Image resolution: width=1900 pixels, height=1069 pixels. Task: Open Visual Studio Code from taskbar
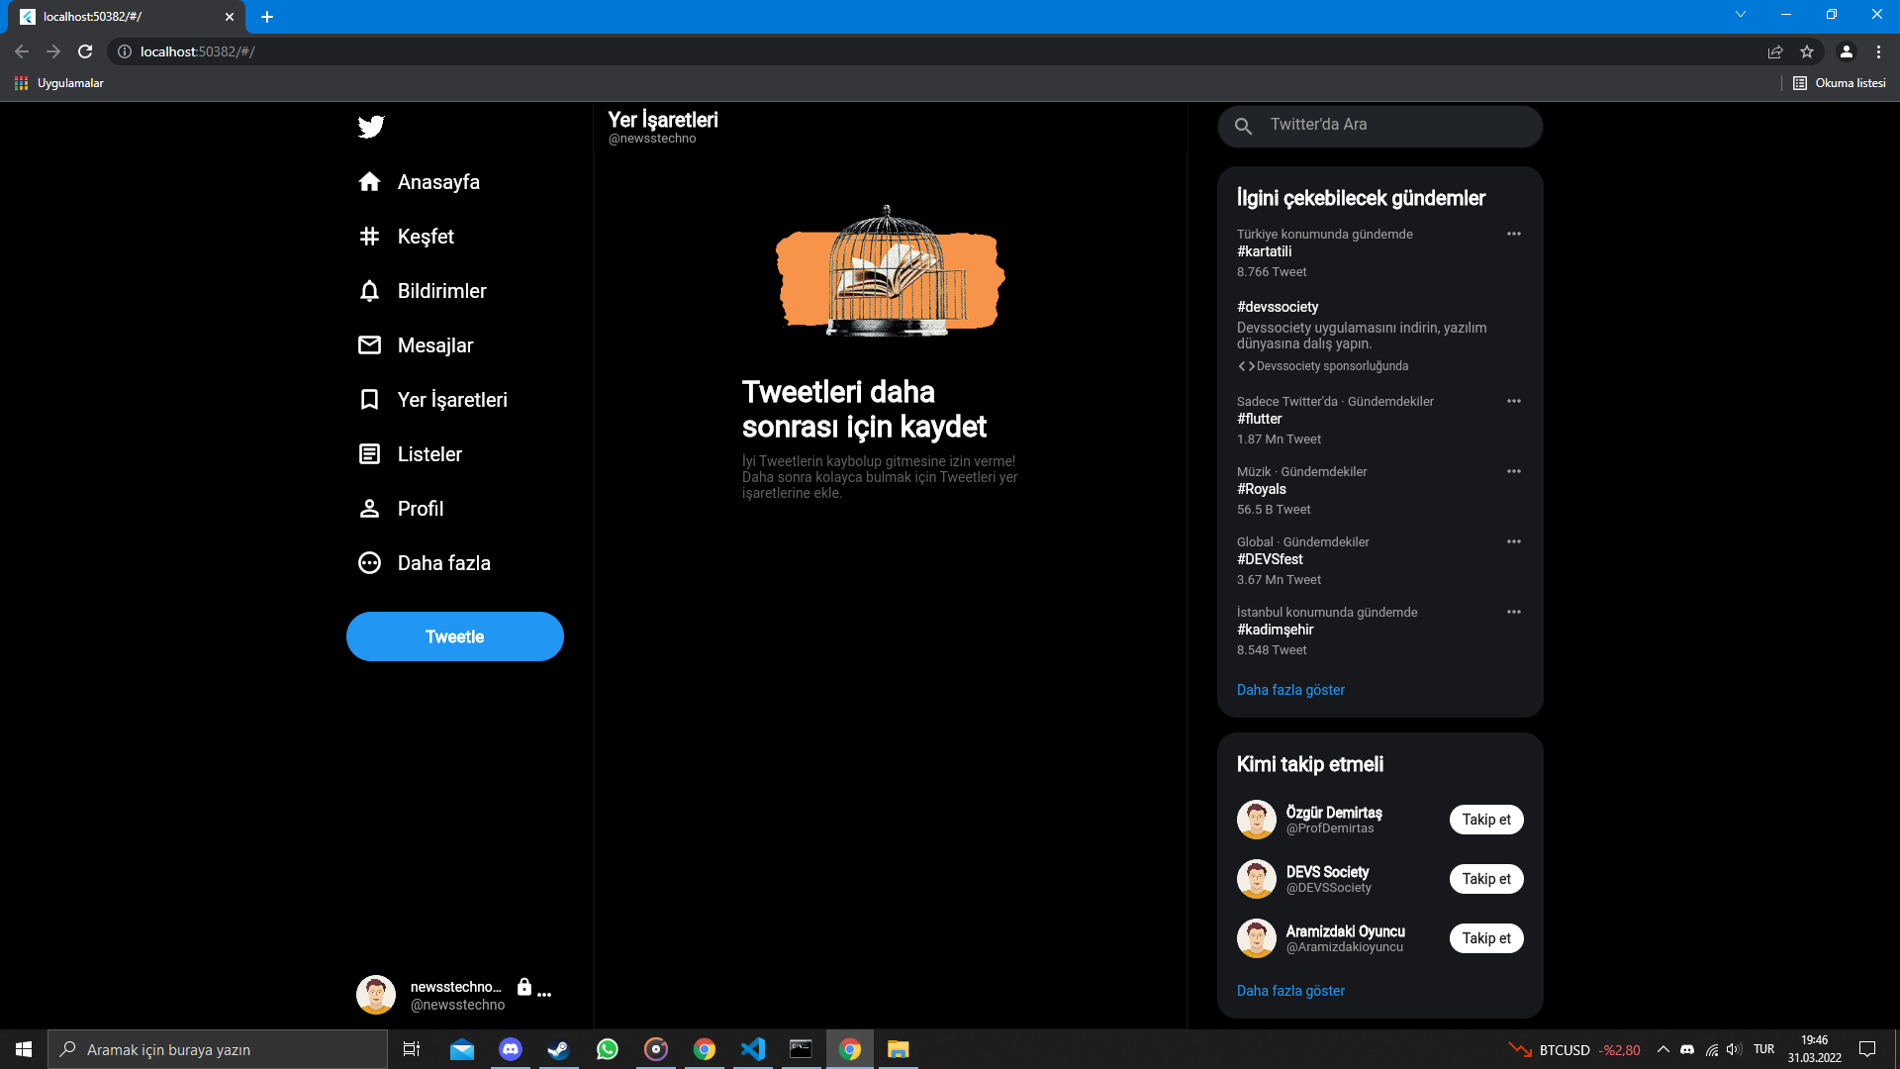click(x=753, y=1049)
